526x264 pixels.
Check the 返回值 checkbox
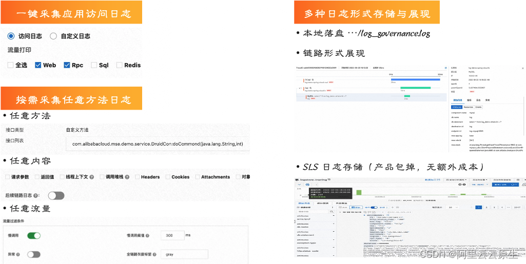(36, 177)
